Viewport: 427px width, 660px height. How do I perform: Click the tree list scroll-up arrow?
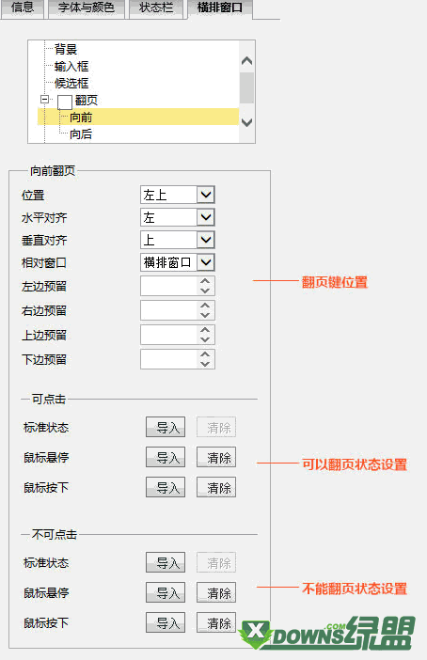tap(246, 61)
